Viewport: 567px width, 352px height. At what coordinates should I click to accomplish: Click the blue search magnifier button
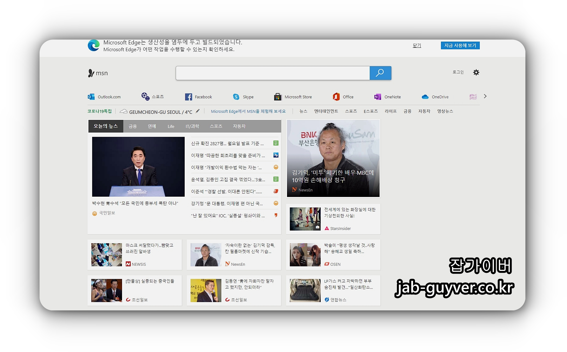[380, 73]
